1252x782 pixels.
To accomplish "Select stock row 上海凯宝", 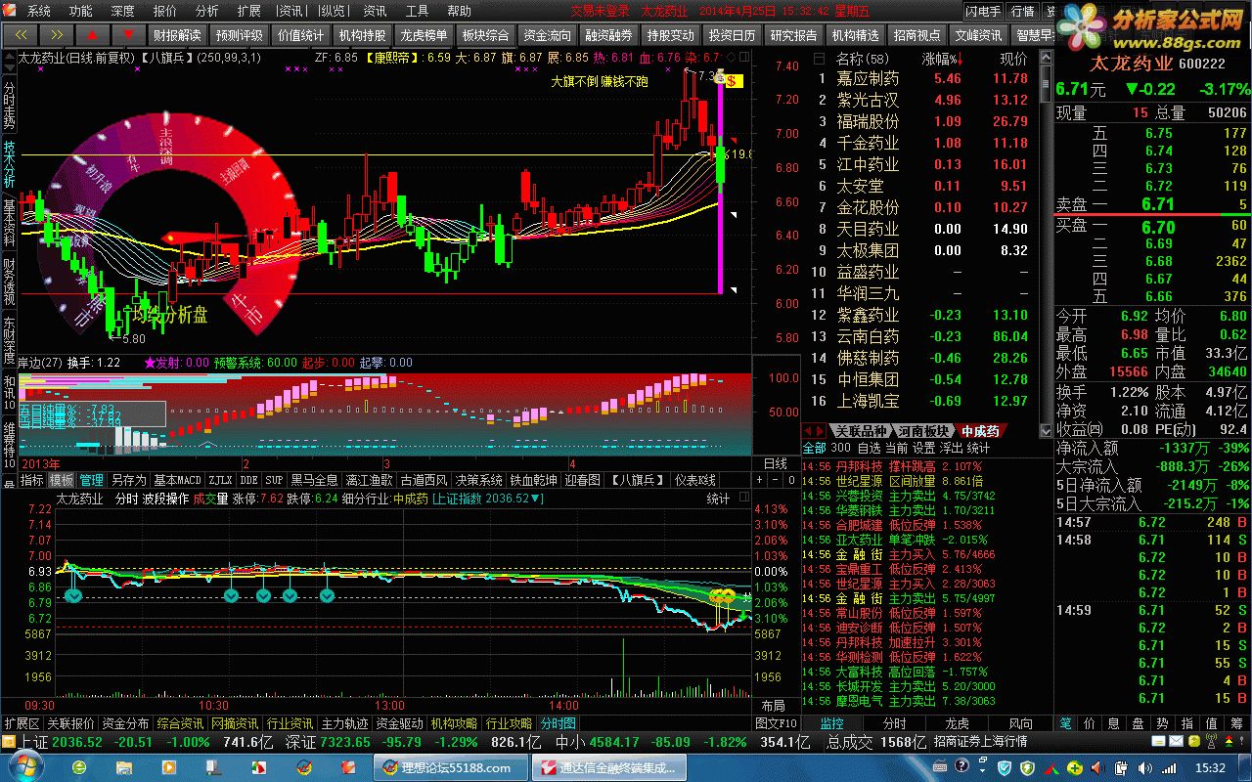I will 925,401.
